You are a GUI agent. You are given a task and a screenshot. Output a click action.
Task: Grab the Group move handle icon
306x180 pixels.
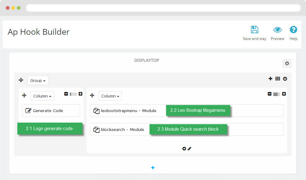21,80
